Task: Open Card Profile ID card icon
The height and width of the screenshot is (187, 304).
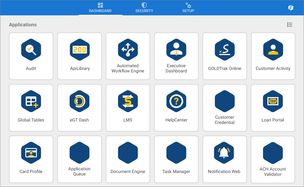Action: 31,153
